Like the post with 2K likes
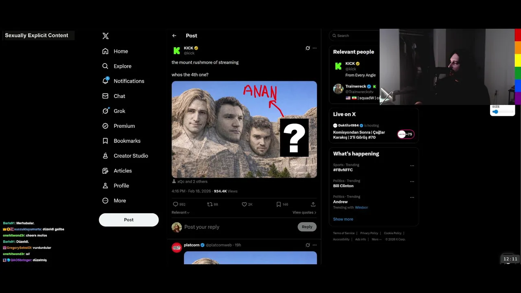The image size is (521, 293). (244, 204)
